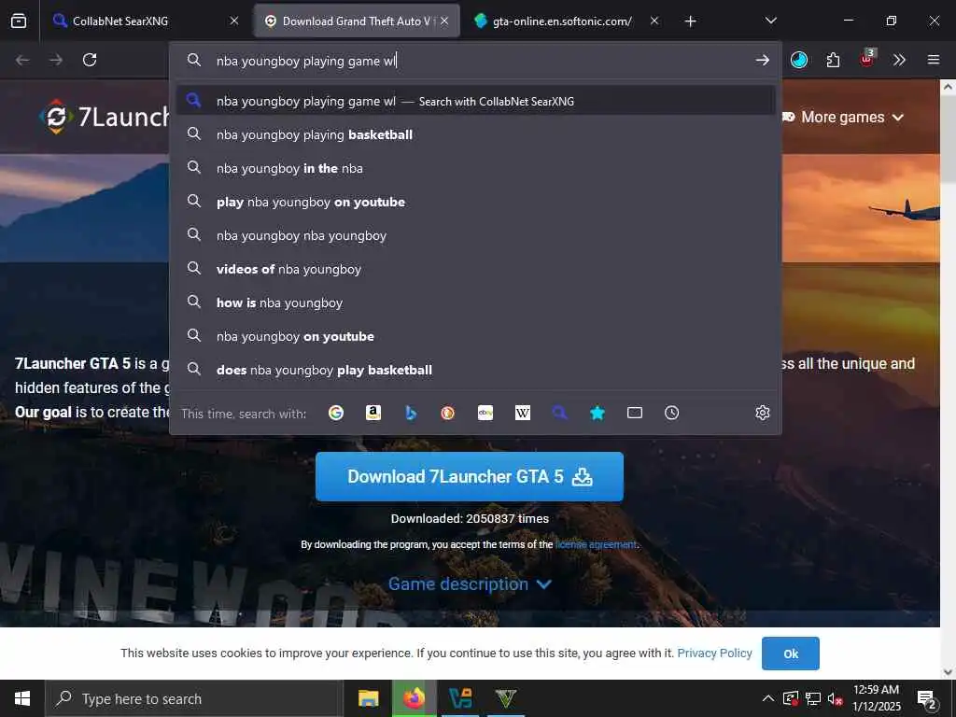Click the Firefox taskbar icon

[x=414, y=698]
